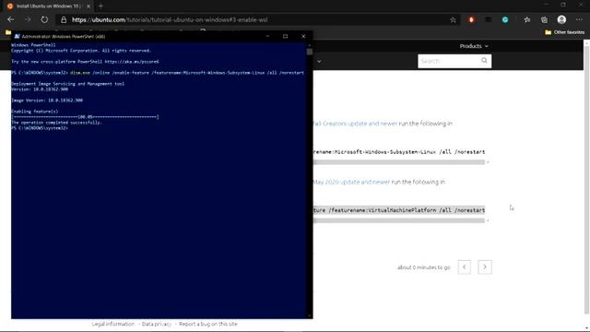Click 'The operation completed successfully.' line
The image size is (590, 332).
56,123
